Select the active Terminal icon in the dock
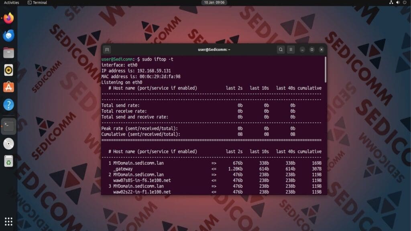Viewport: 411px width, 231px height. click(x=8, y=126)
